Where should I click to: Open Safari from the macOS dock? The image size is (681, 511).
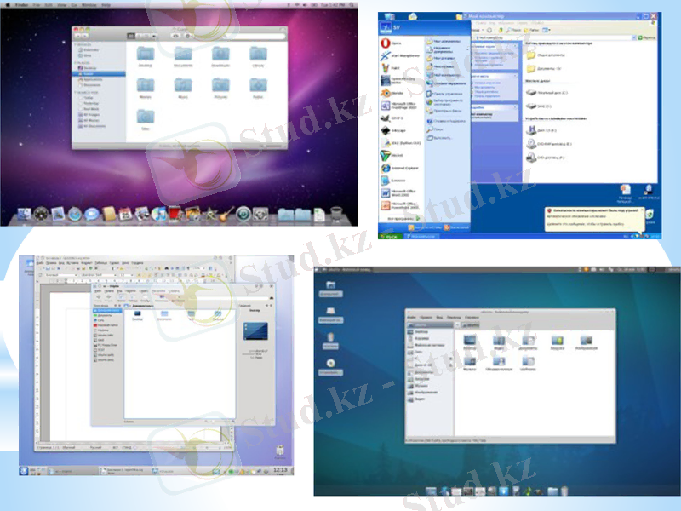(74, 215)
